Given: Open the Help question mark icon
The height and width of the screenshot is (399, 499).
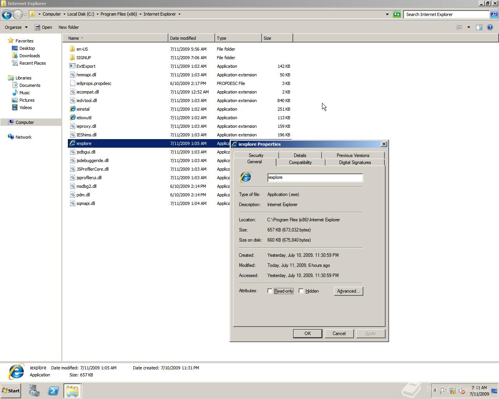Looking at the screenshot, I should [x=490, y=27].
